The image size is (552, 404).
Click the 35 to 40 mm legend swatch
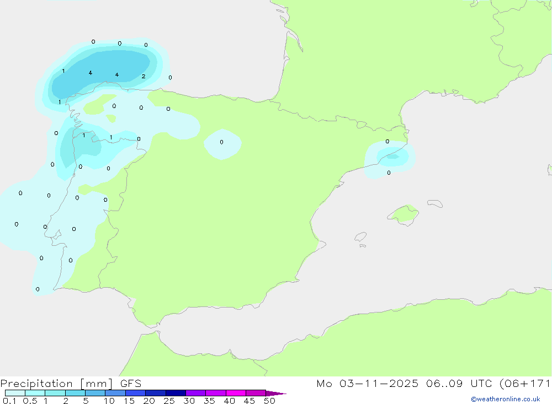[215, 393]
